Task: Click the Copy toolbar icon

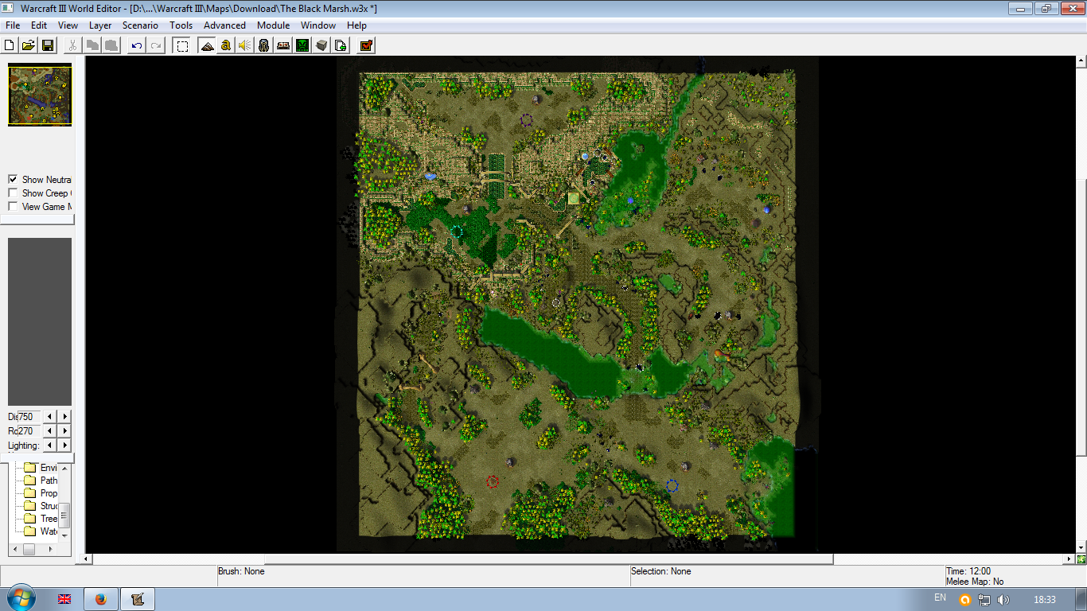Action: click(x=92, y=45)
